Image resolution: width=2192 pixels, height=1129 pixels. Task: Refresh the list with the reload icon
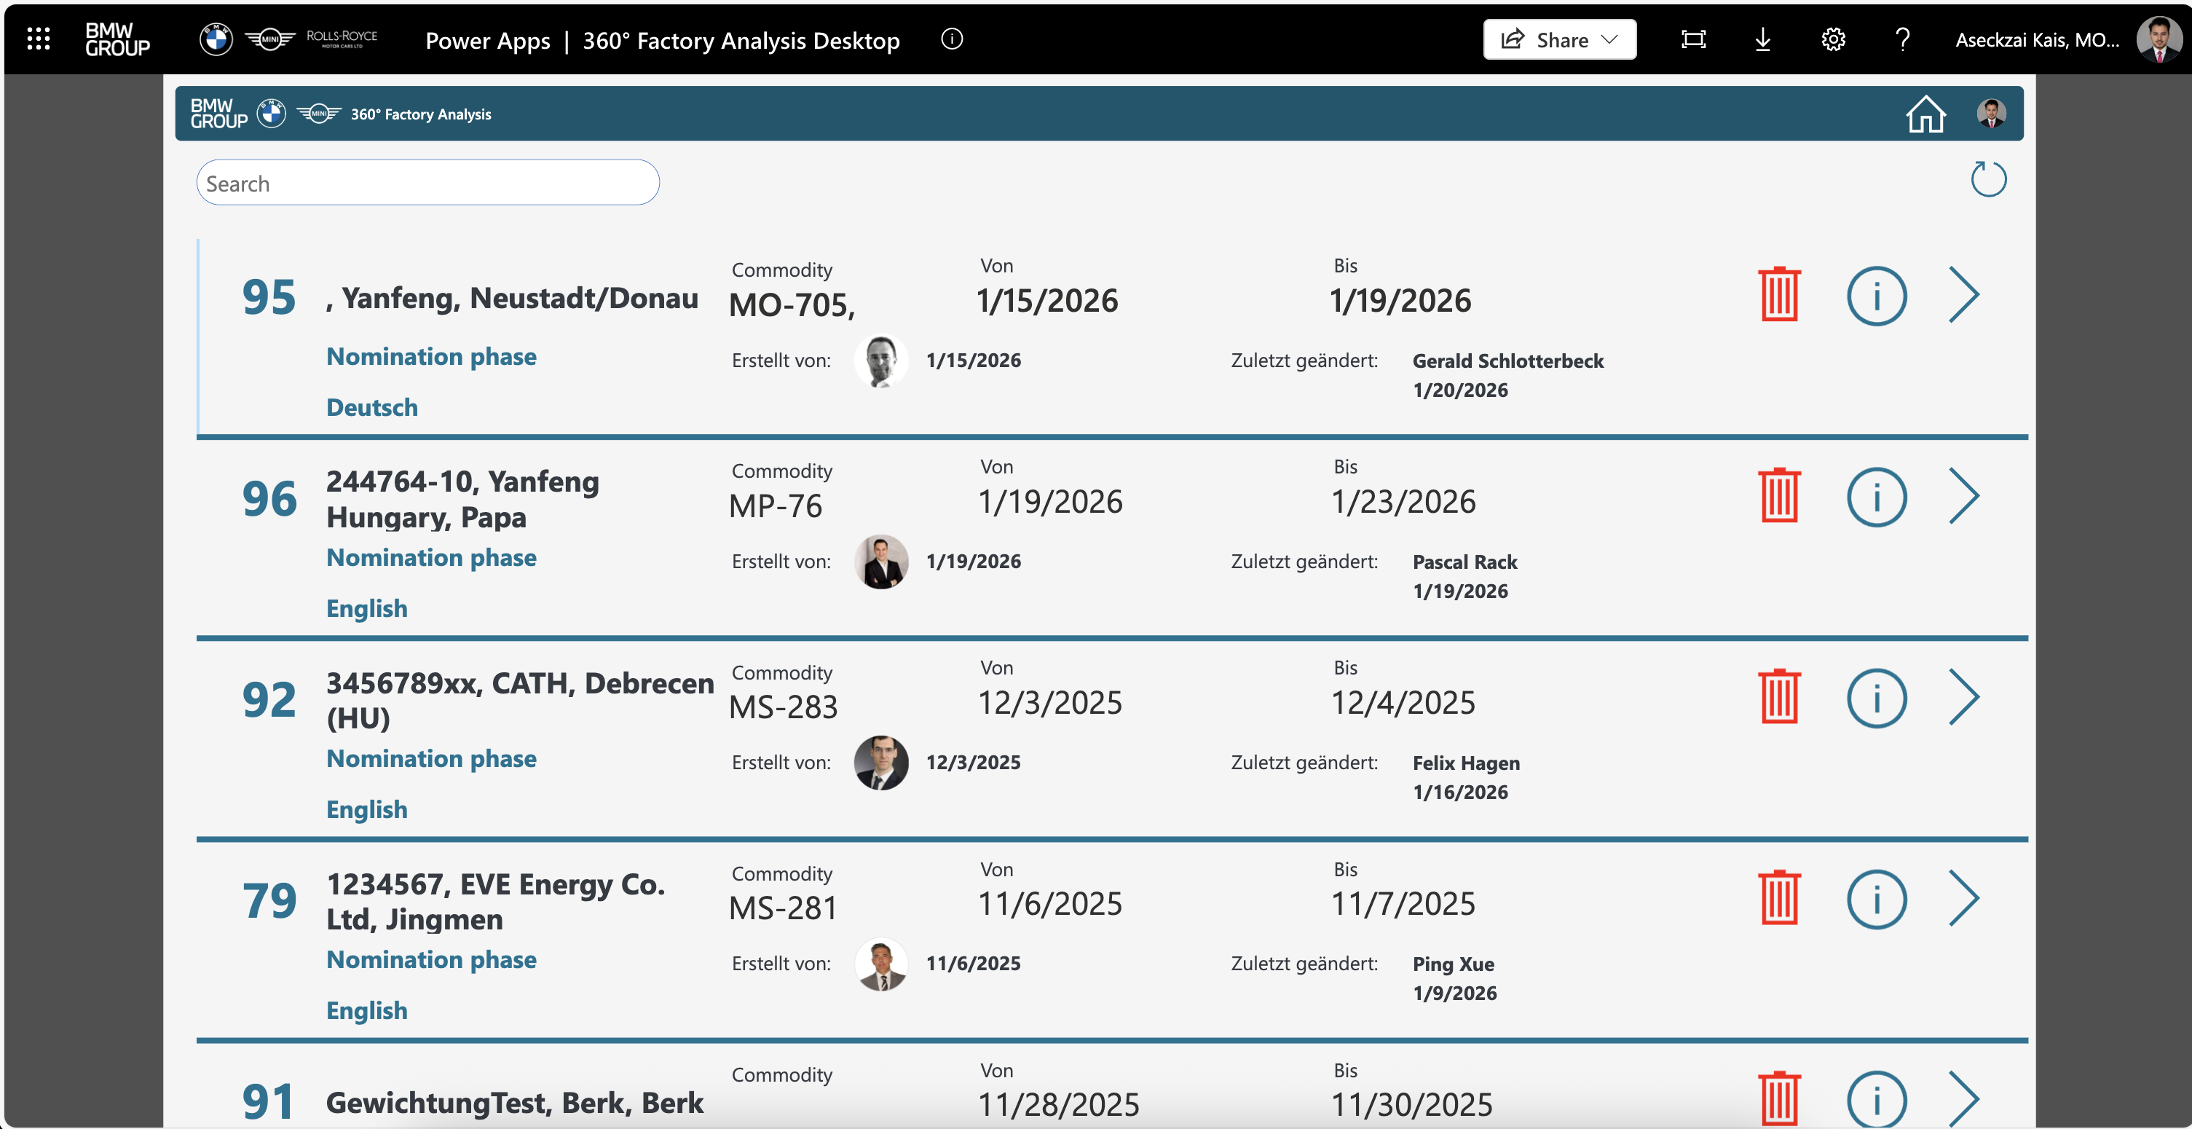click(x=1988, y=178)
